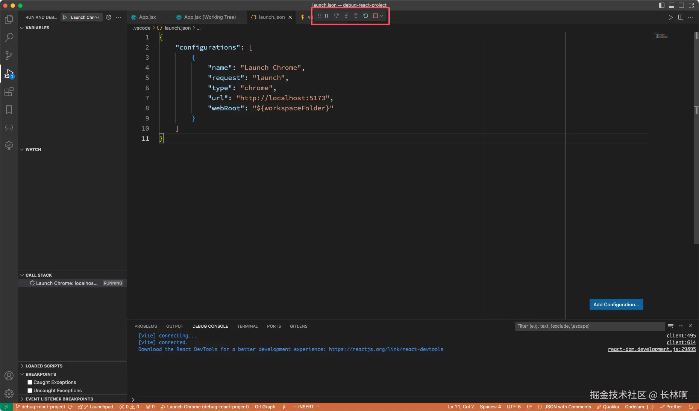Pause the debugger in the debug toolbar
Screen dimensions: 699x411
(326, 16)
